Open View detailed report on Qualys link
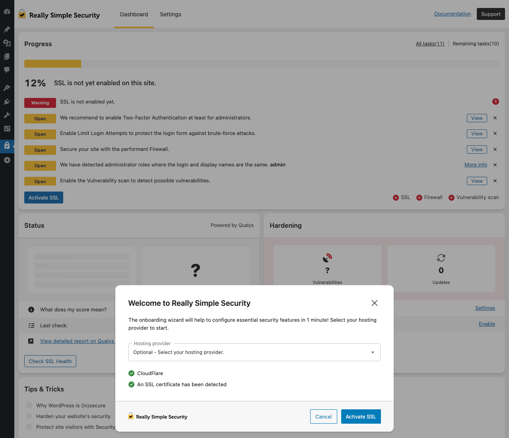Screen dimensions: 509x438 [x=77, y=341]
